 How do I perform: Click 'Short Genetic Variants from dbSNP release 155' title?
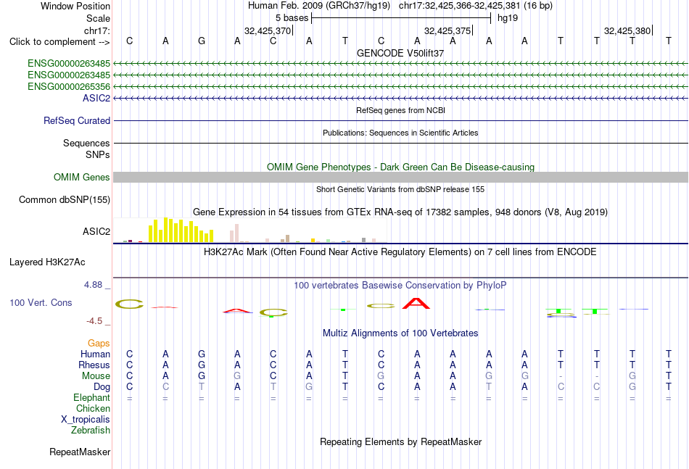(x=400, y=189)
